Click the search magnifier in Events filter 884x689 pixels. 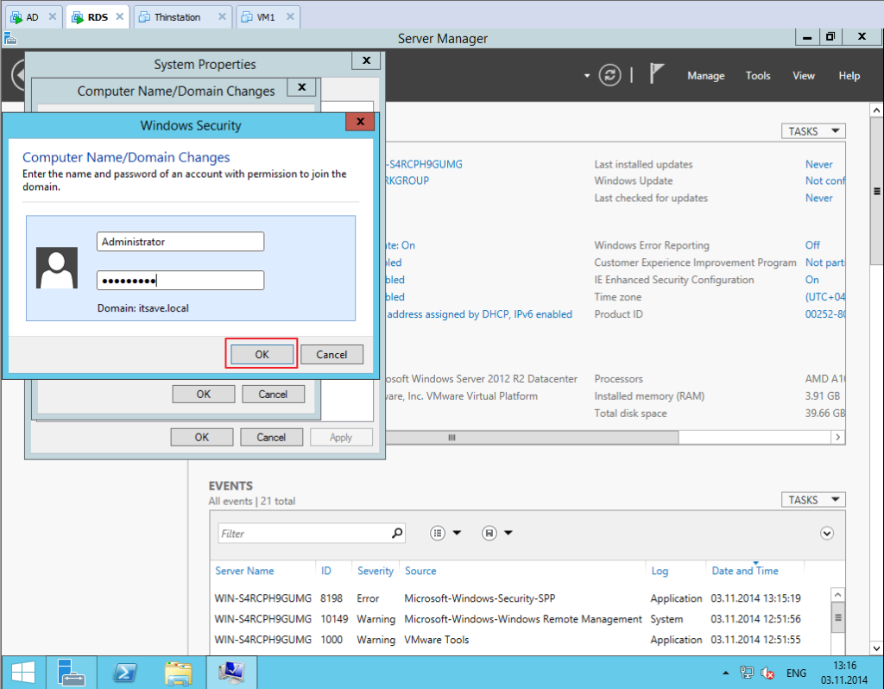[x=397, y=533]
